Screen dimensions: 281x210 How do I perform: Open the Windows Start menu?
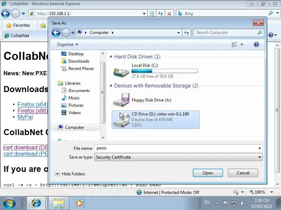[x=9, y=203]
